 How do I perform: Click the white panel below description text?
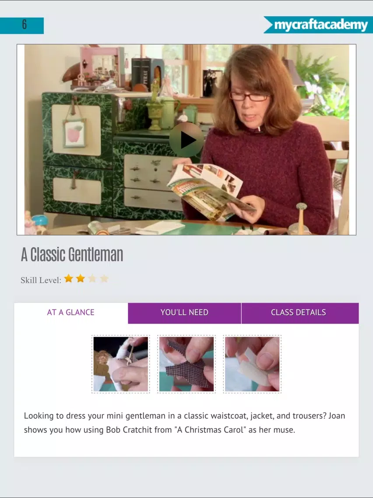click(186, 446)
